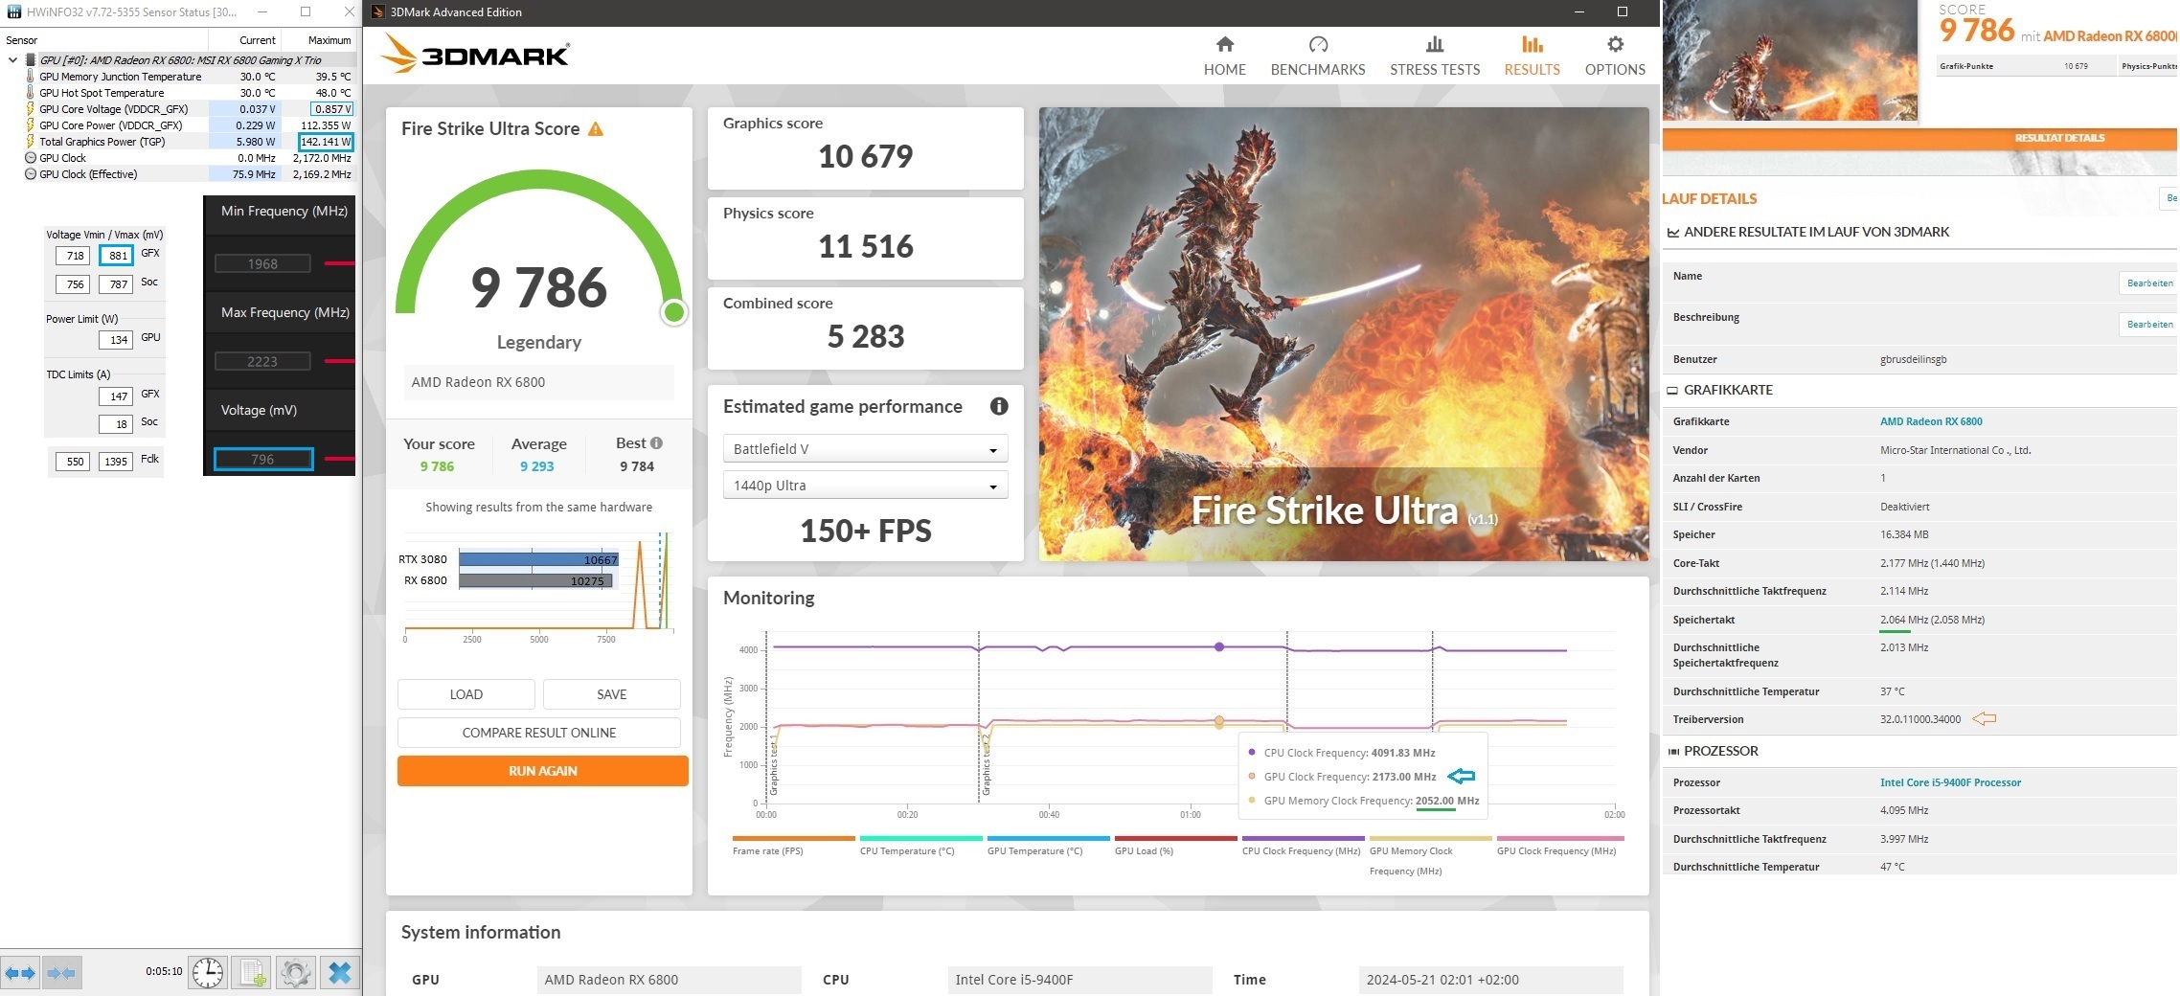Viewport: 2180px width, 996px height.
Task: Click lightning icon for GPU Core Voltage row
Action: coord(31,109)
